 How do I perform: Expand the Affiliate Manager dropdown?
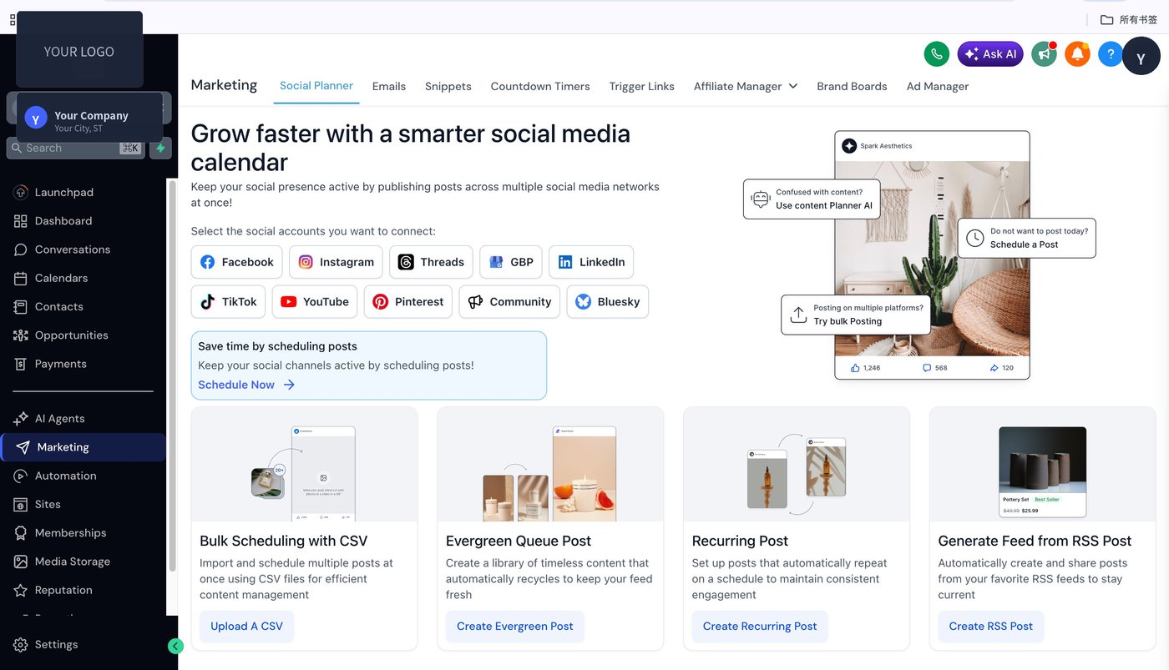pos(746,86)
